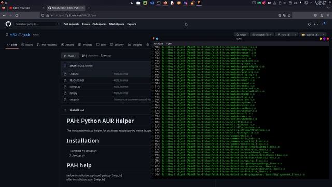Open the browser hamburger menu
This screenshot has width=332, height=187.
(328, 15)
